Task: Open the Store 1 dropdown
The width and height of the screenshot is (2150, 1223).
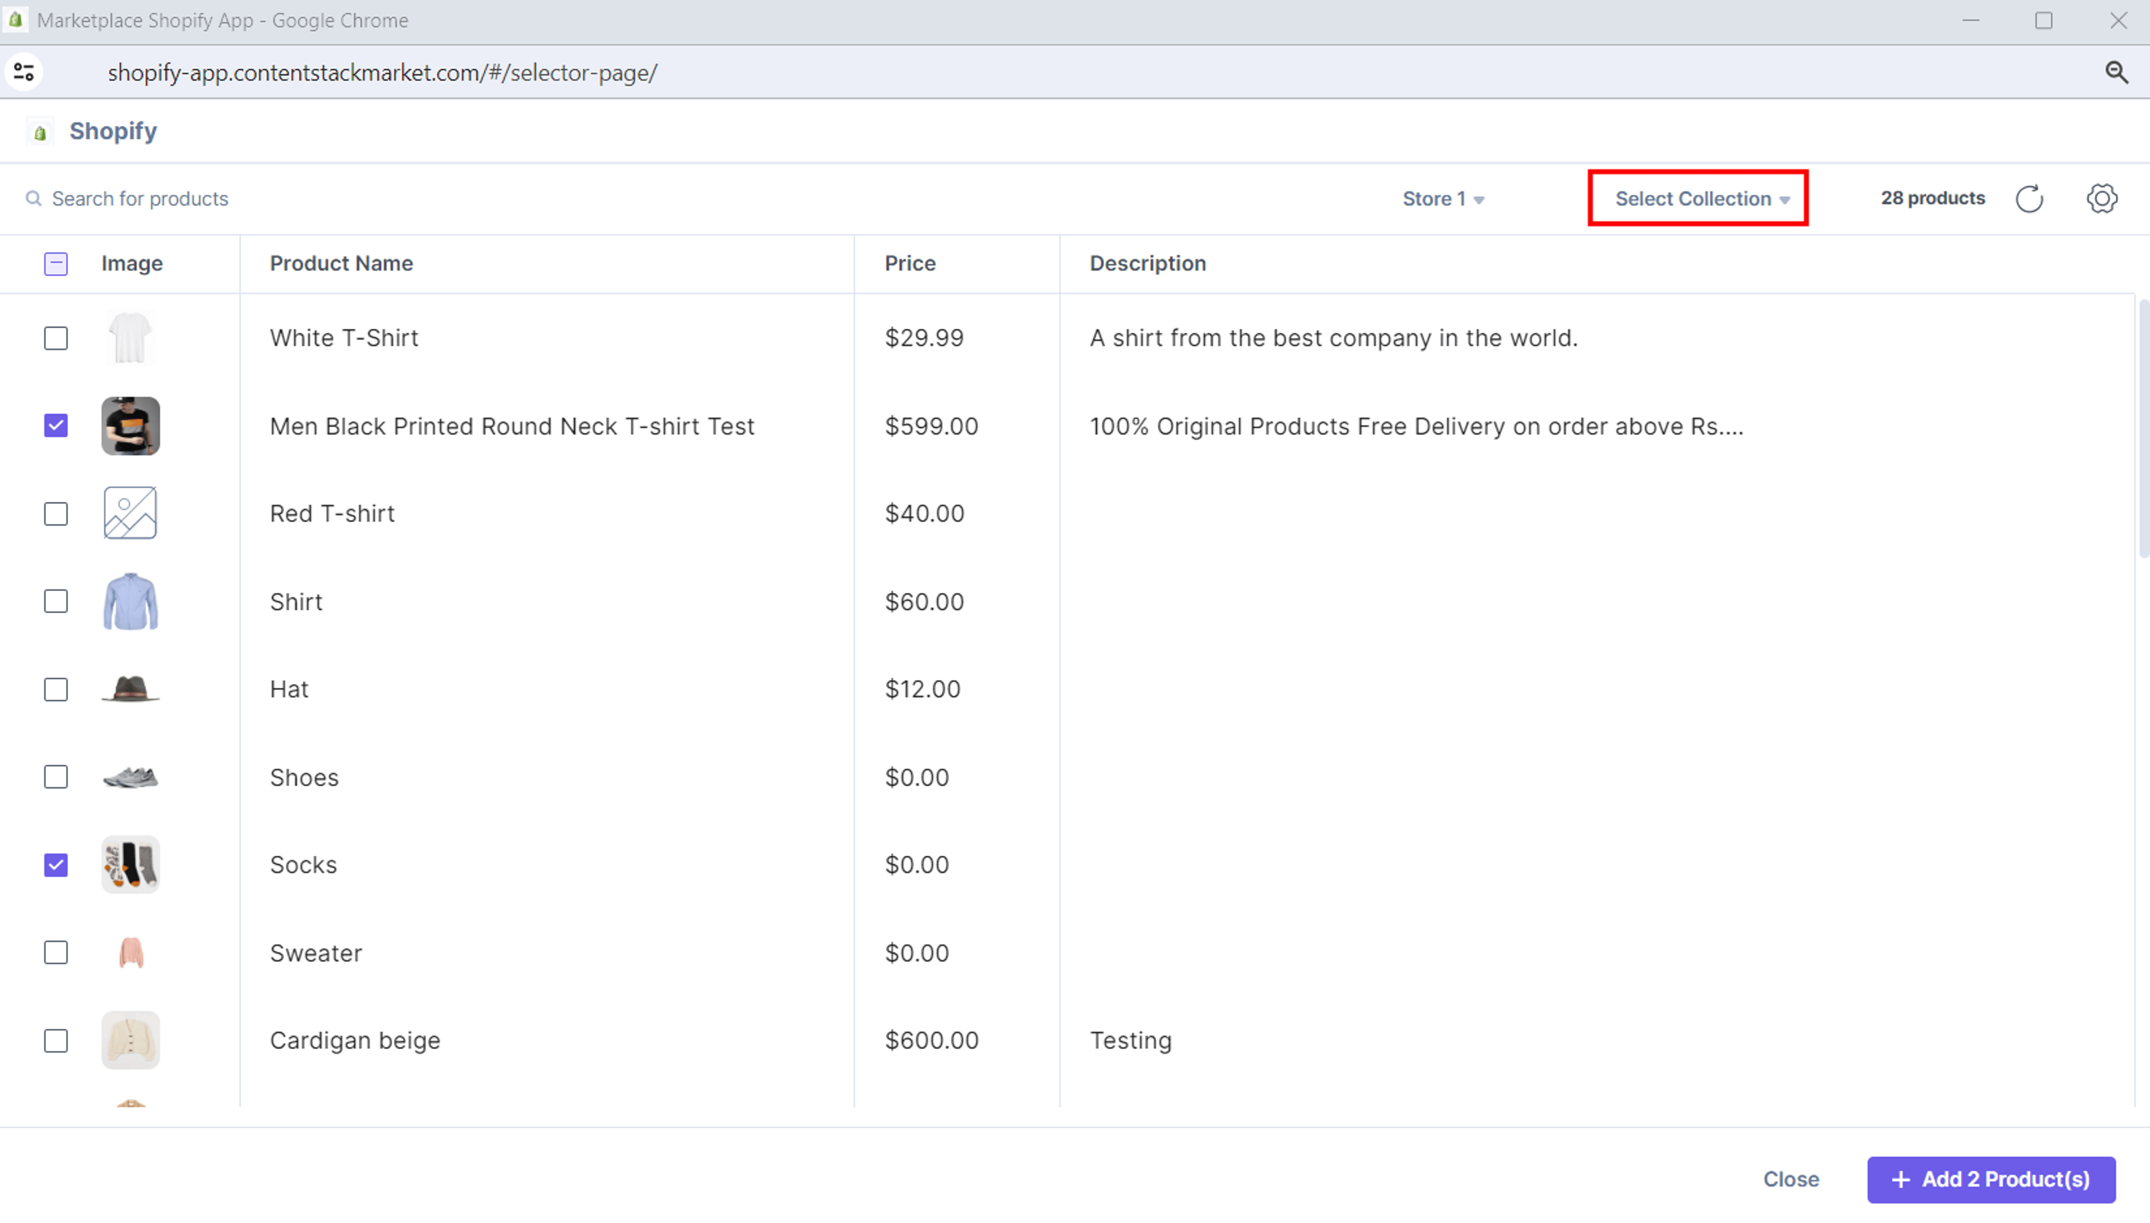Action: pos(1443,199)
